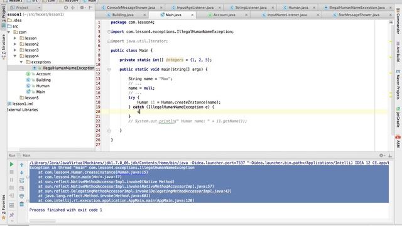Open the Commander tool window

click(x=398, y=21)
